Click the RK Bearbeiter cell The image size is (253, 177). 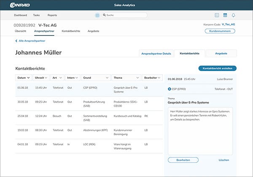tap(146, 116)
